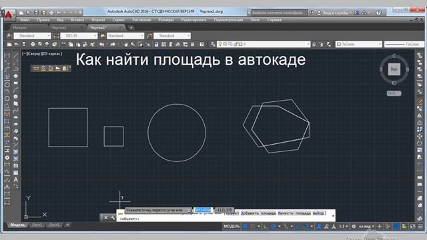
Task: Close the command line window
Action: tap(105, 217)
